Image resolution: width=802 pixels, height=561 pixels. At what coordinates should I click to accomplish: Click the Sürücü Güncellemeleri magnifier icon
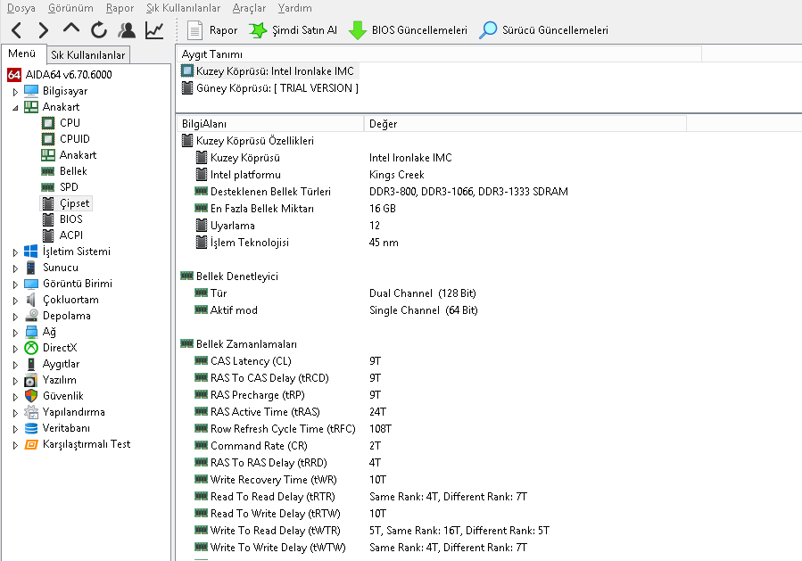click(x=488, y=30)
